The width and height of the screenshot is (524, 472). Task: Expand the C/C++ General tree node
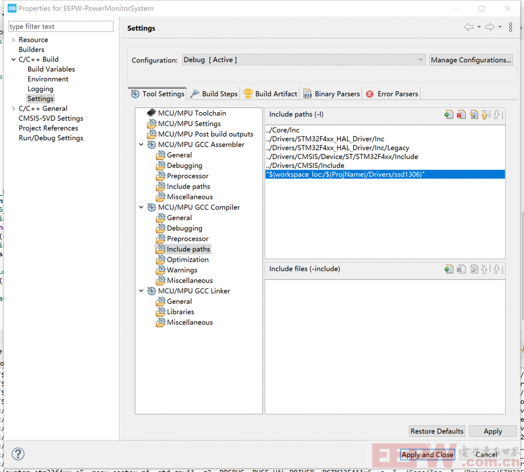pyautogui.click(x=14, y=109)
